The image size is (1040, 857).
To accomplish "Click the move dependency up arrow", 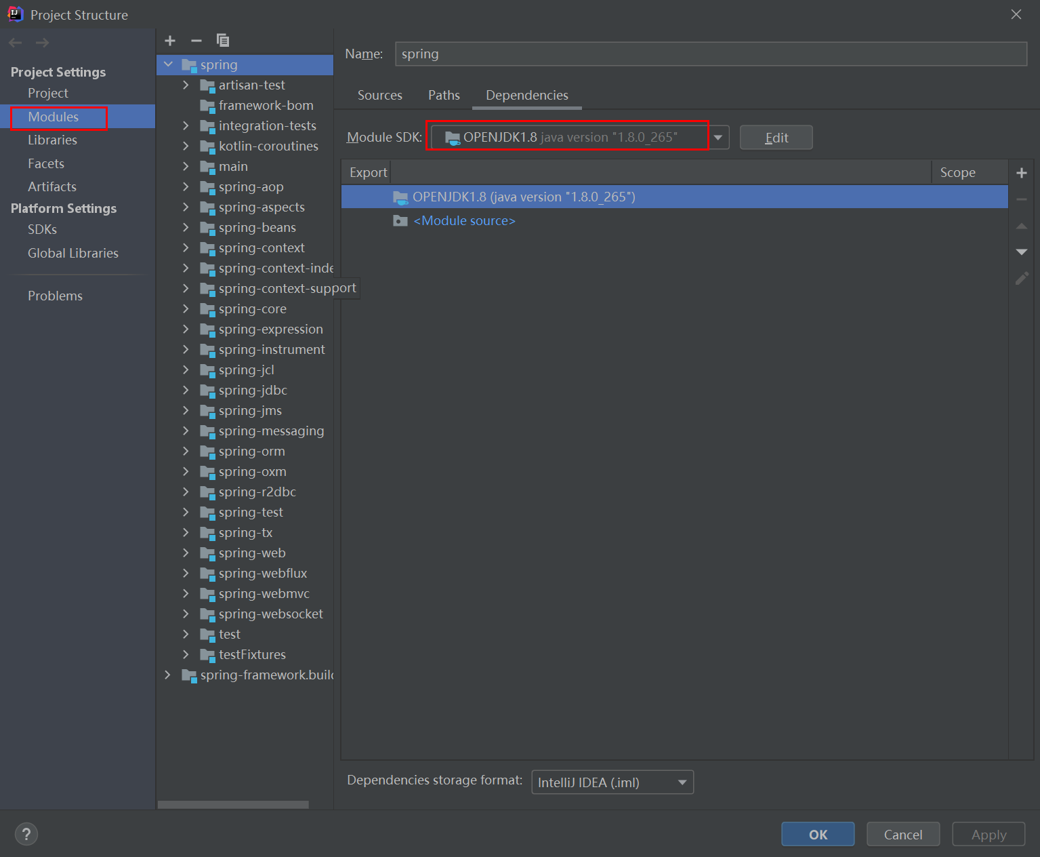I will 1022,226.
